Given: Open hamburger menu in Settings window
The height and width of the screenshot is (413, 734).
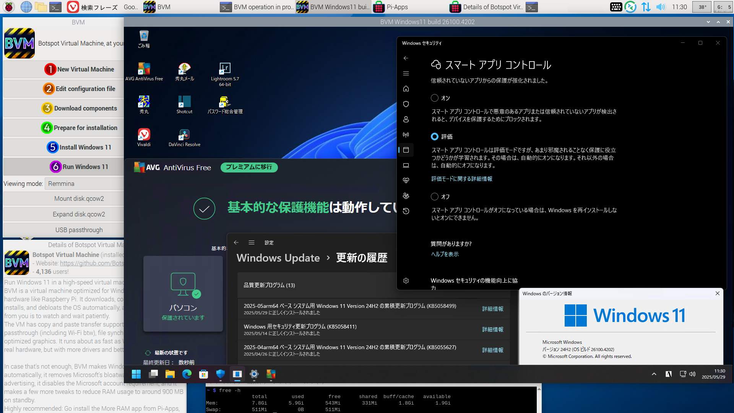Looking at the screenshot, I should point(251,242).
